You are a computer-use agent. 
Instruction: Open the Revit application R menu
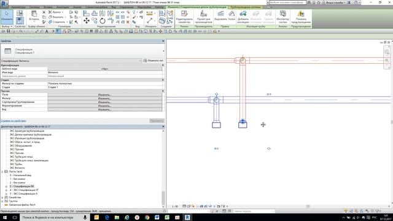click(x=4, y=4)
